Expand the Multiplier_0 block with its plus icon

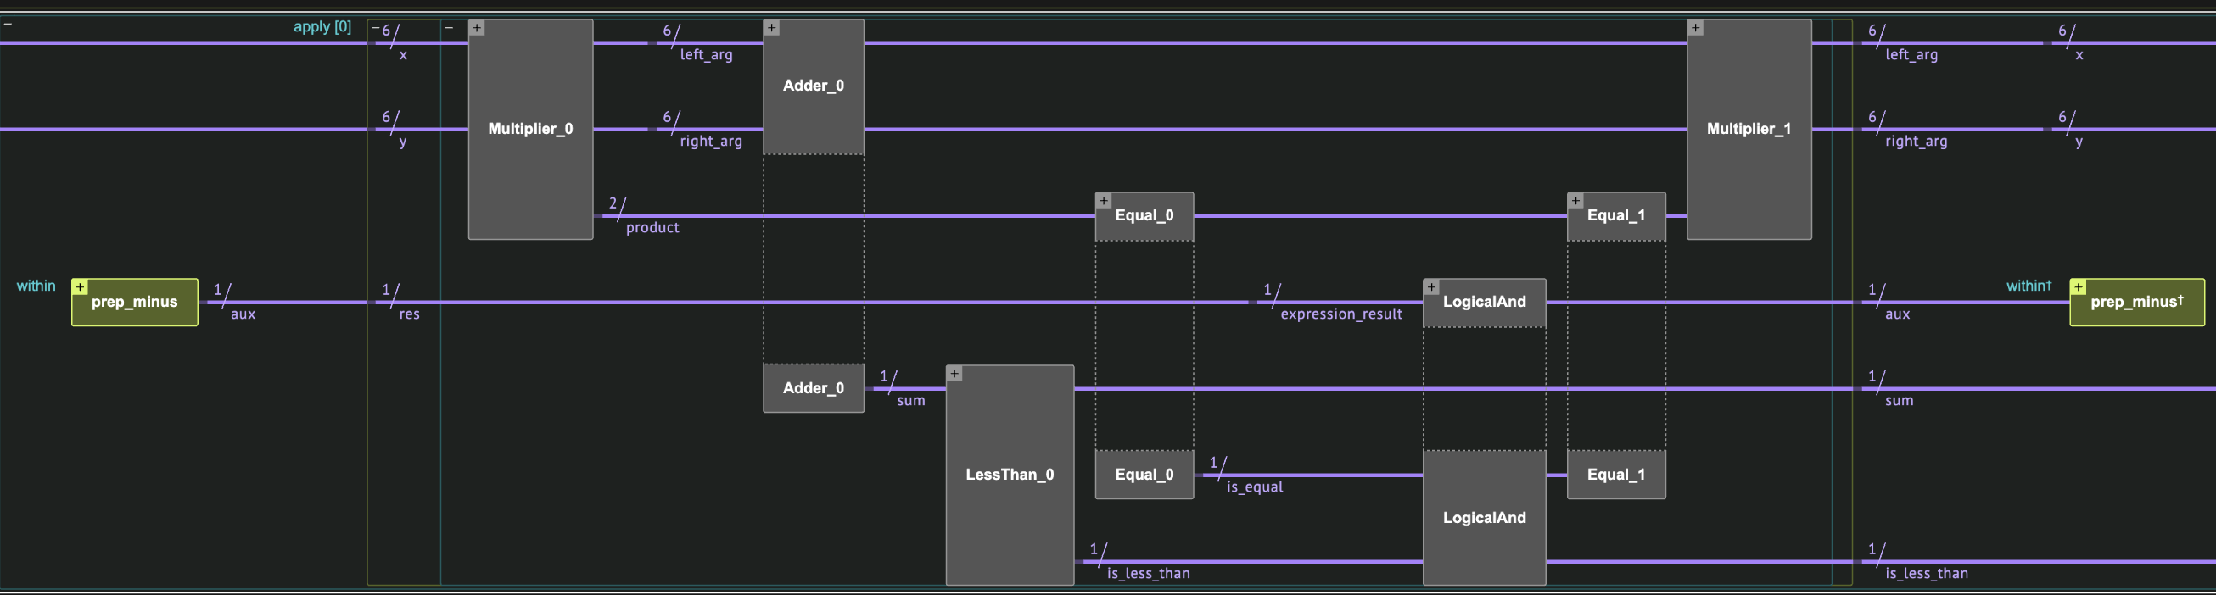477,28
